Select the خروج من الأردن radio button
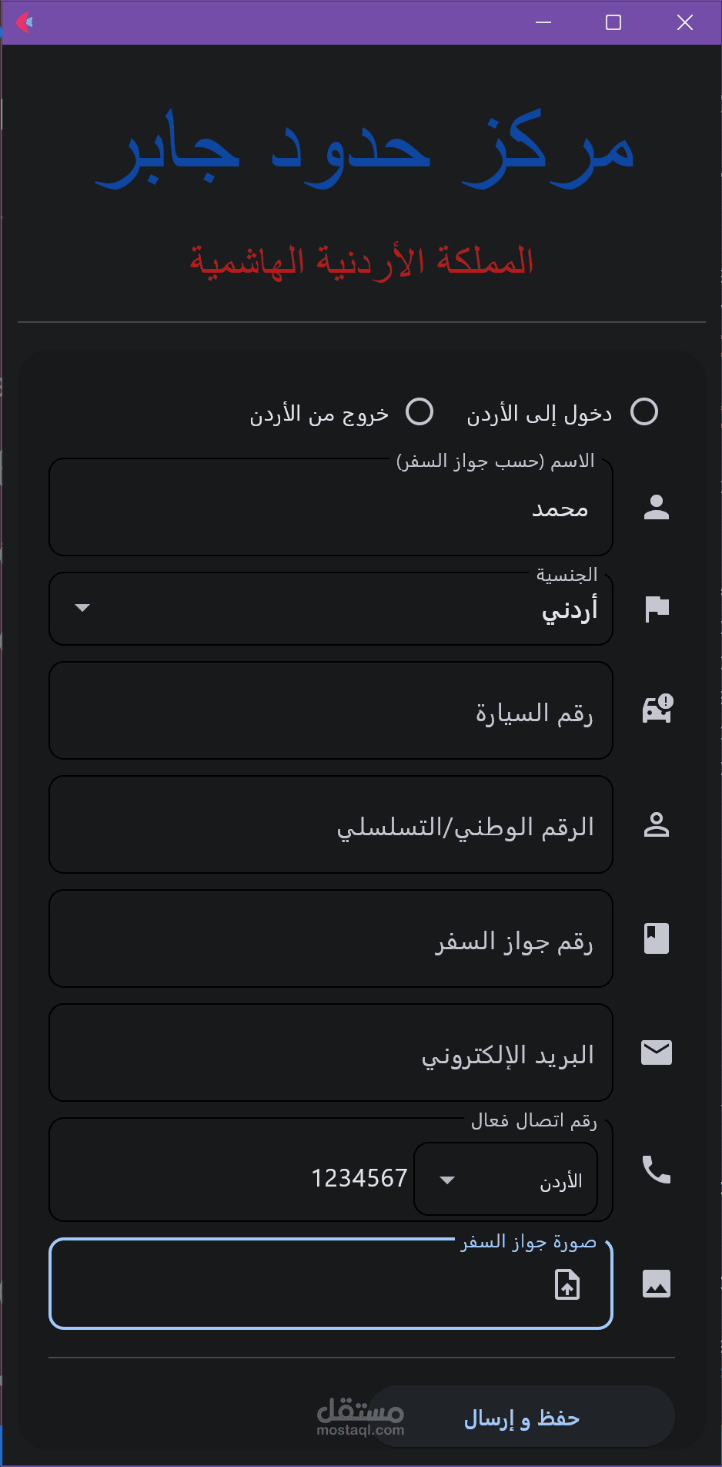The height and width of the screenshot is (1467, 722). coord(419,412)
